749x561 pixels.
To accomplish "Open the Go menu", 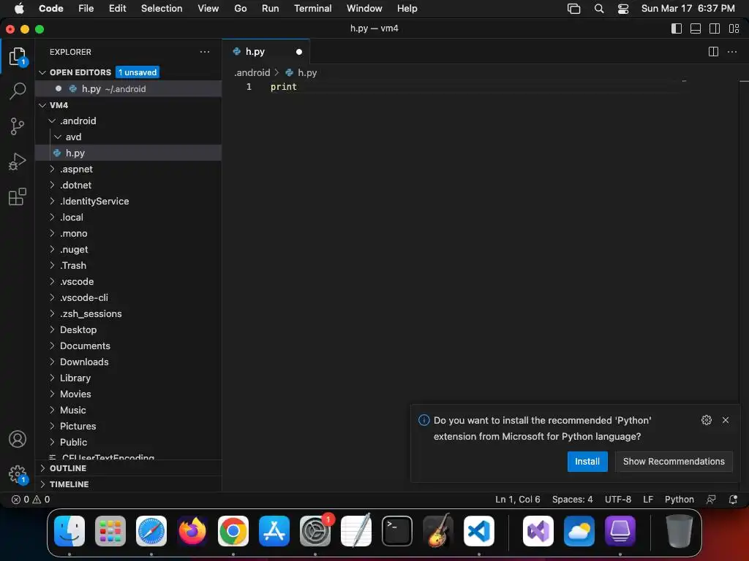I will [240, 8].
